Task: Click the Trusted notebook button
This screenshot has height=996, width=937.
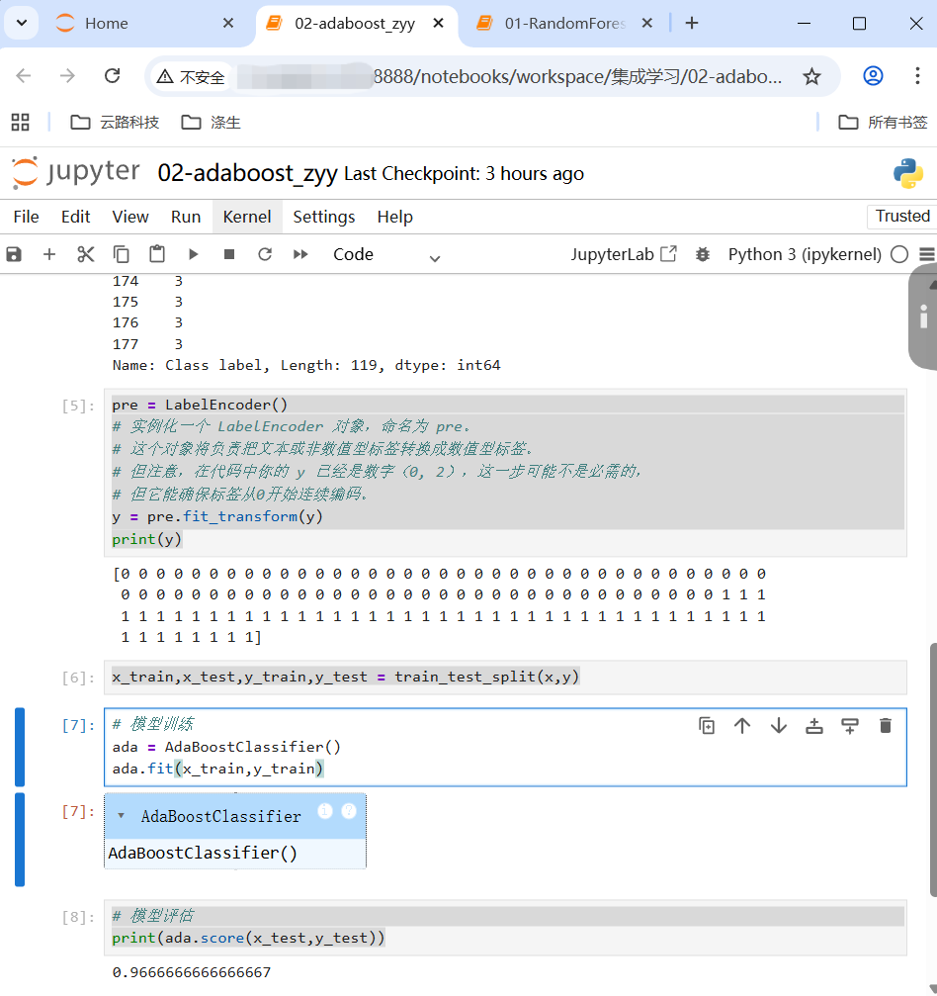Action: click(x=901, y=216)
